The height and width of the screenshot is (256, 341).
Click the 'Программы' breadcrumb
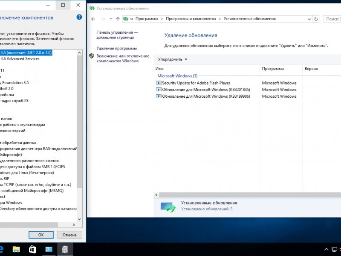pyautogui.click(x=147, y=19)
